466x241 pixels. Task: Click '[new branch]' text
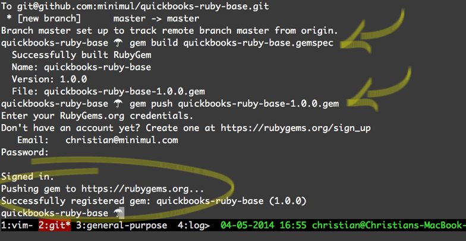pos(49,18)
